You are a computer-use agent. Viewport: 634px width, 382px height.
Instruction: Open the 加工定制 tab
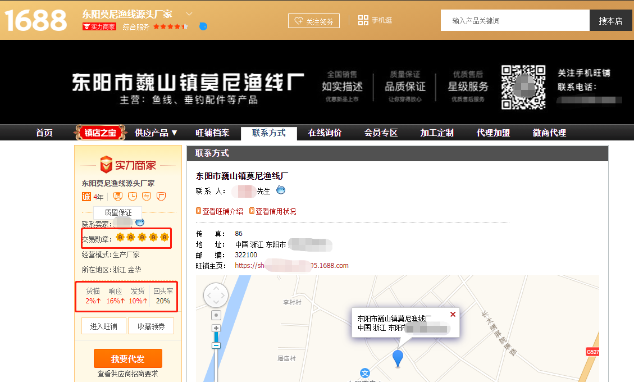tap(437, 133)
